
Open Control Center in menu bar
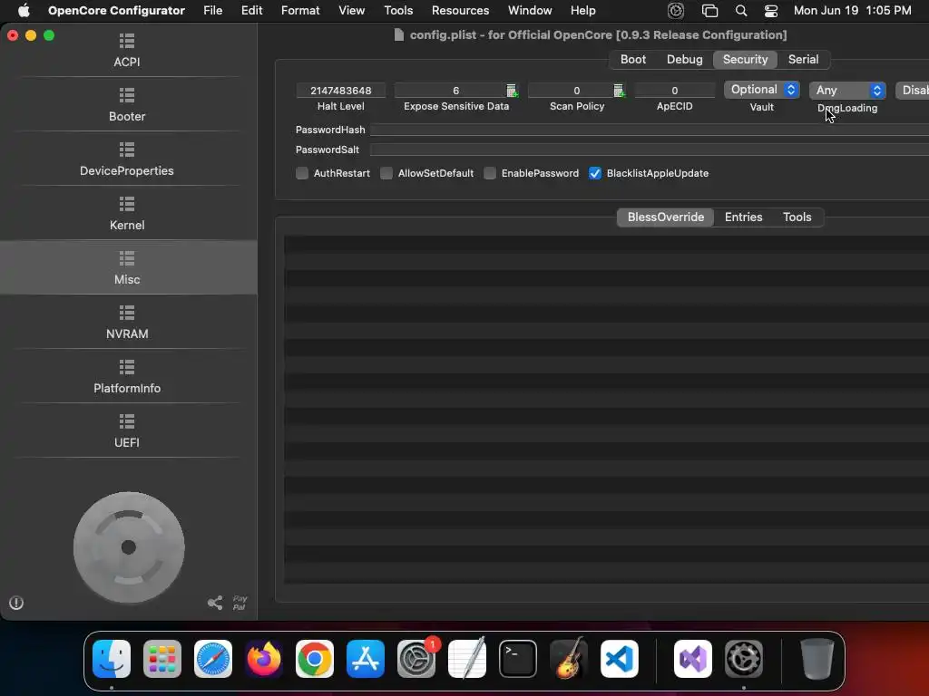[771, 11]
